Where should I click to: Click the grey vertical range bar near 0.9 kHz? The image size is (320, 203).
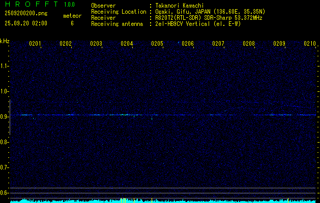click(x=10, y=117)
